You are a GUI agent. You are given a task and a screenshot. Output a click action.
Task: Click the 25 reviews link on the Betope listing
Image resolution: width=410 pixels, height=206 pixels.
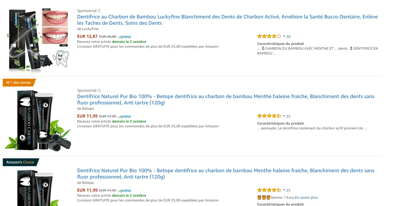click(288, 116)
